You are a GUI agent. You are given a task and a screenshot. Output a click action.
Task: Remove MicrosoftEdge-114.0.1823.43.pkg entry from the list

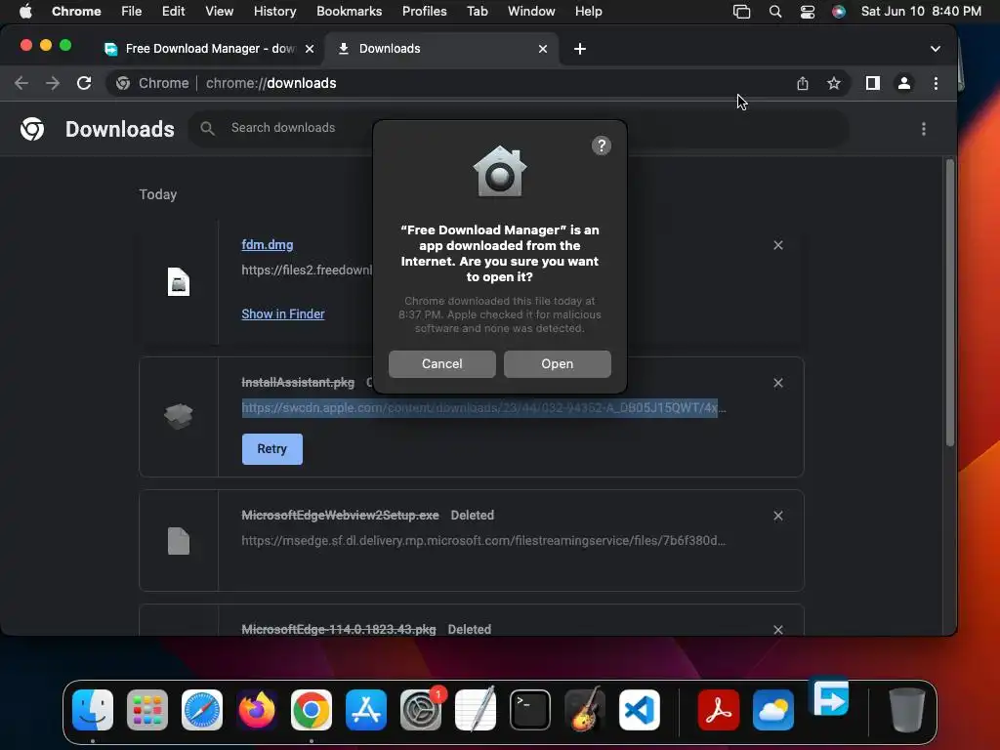[777, 630]
